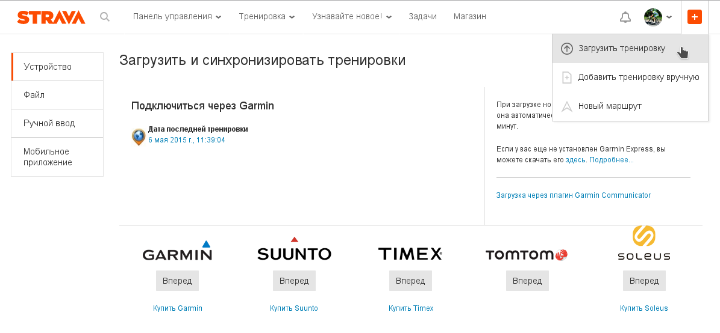Click the new route arrow icon
Viewport: 720px width, 333px height.
point(567,106)
